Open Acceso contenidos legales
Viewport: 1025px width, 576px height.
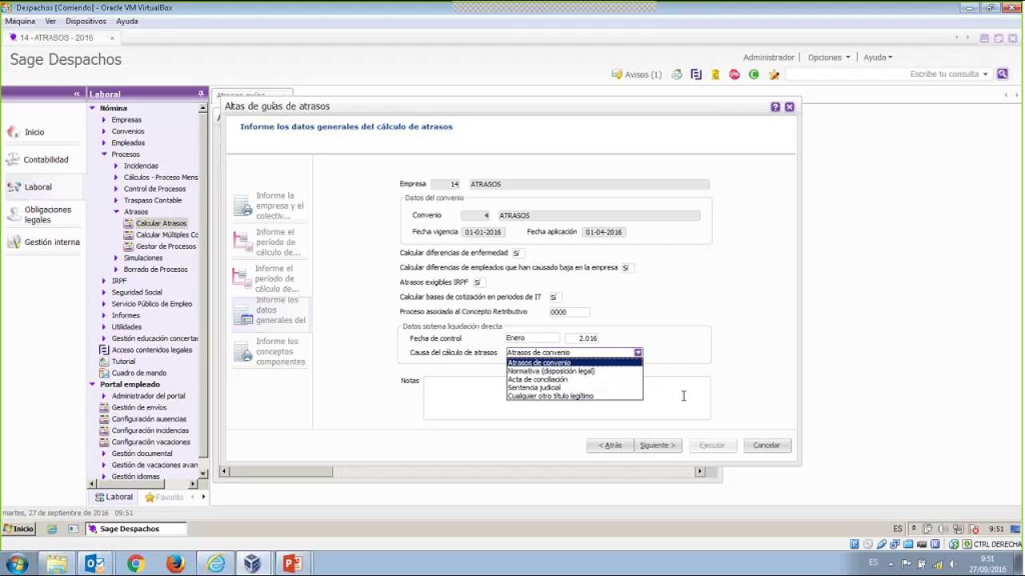[151, 350]
